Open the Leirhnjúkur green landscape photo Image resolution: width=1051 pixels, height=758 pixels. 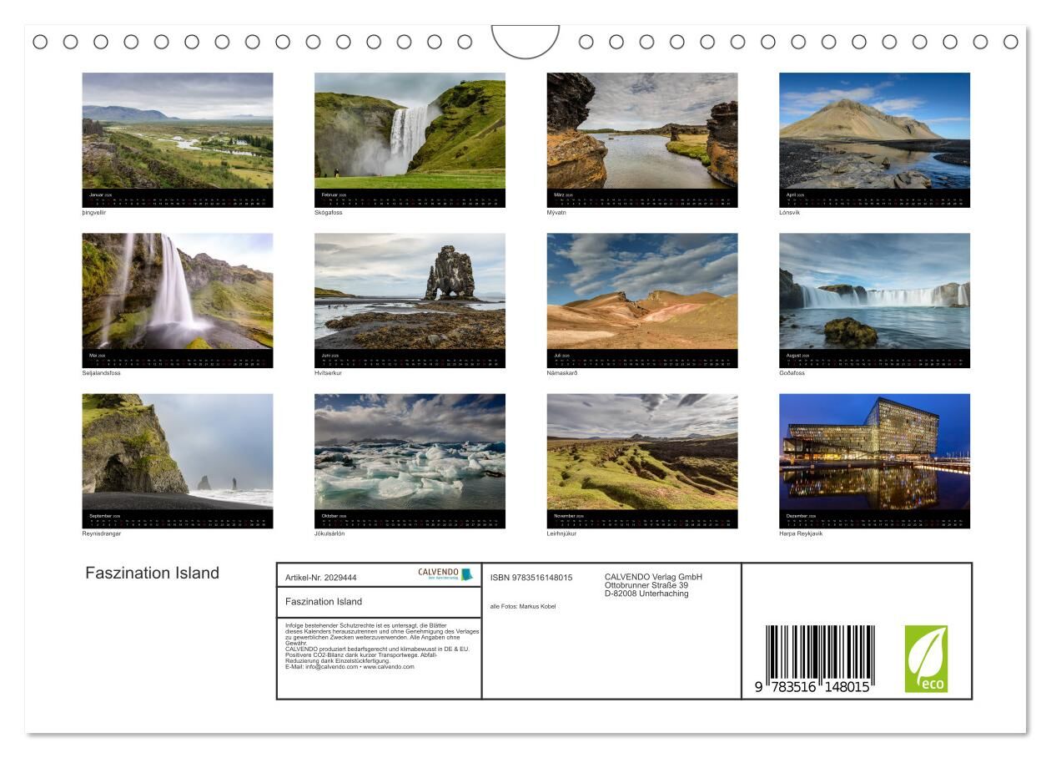coord(641,452)
